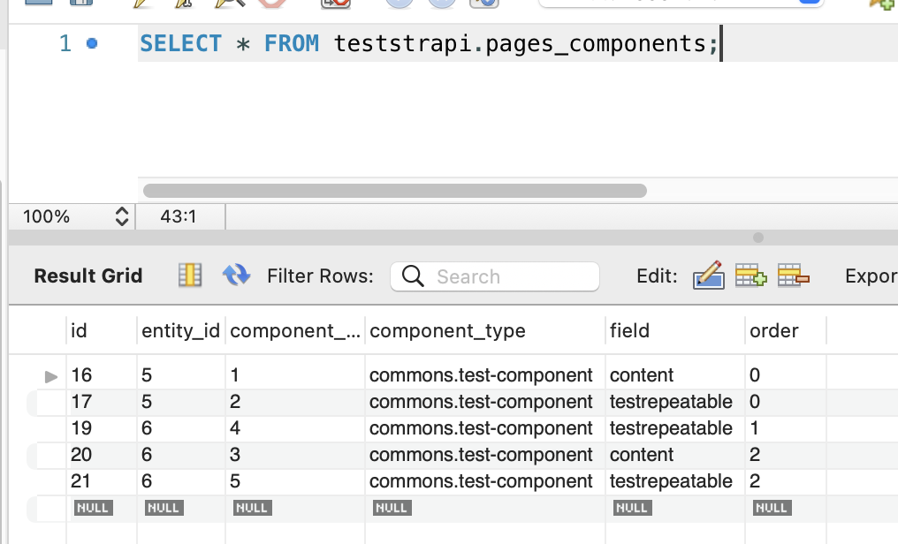The height and width of the screenshot is (544, 898).
Task: Delete the selected result row
Action: click(x=792, y=275)
